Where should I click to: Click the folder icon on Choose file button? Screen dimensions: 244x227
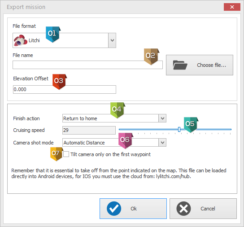(x=180, y=65)
